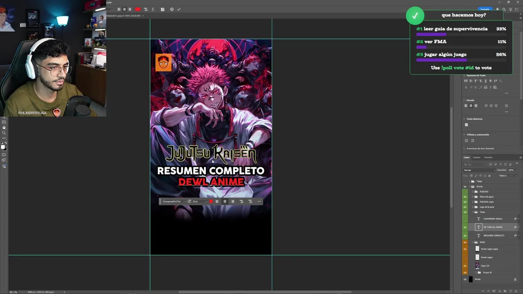Hide the Fondo background layer
Viewport: 523px width, 294px height.
pos(465,279)
